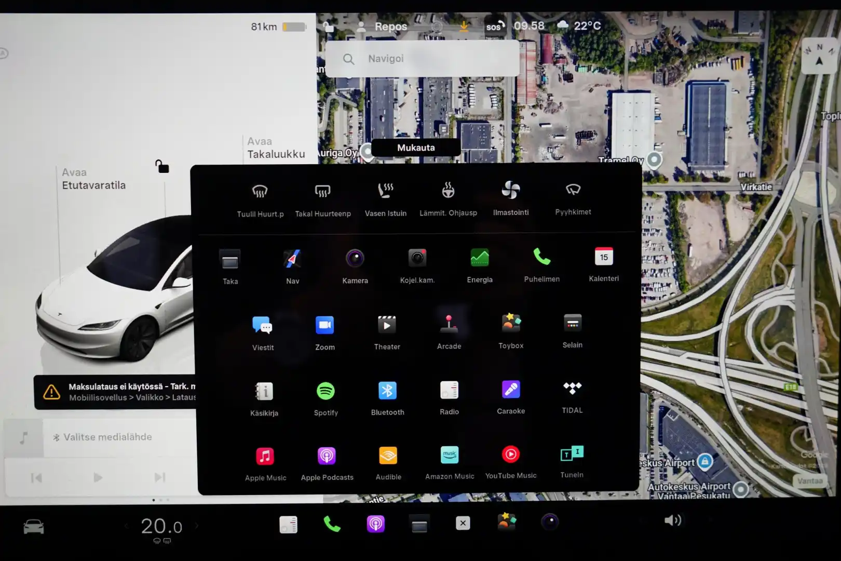841x561 pixels.
Task: Tap the lock icon in status bar
Action: [x=328, y=26]
